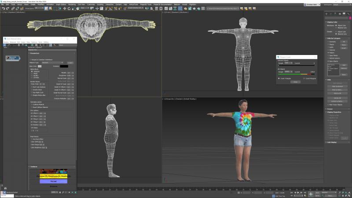Viewport: 352px width, 198px height.
Task: Switch to the Utilities command panel
Action: (x=348, y=14)
